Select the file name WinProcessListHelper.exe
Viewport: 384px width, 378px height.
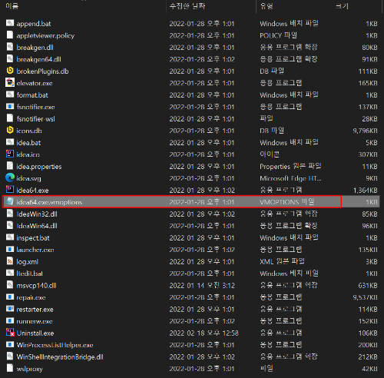click(x=55, y=345)
